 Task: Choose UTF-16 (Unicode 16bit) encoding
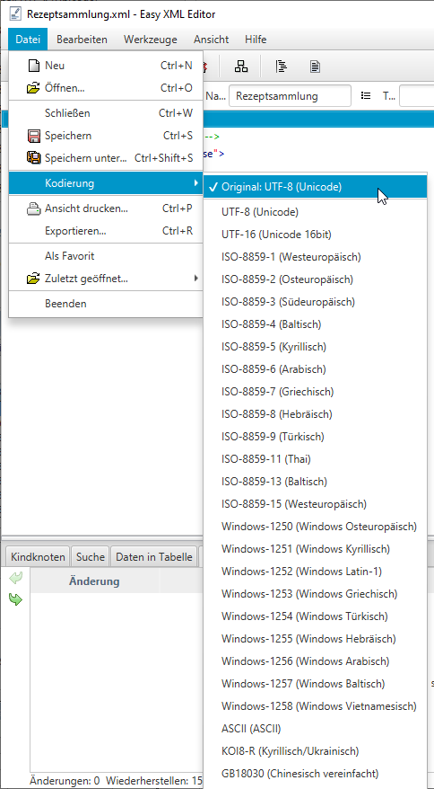[276, 235]
